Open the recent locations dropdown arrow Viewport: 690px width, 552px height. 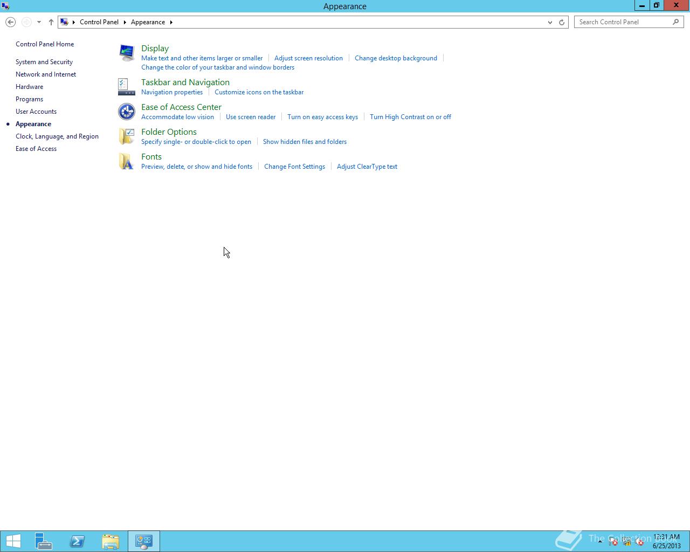tap(39, 22)
